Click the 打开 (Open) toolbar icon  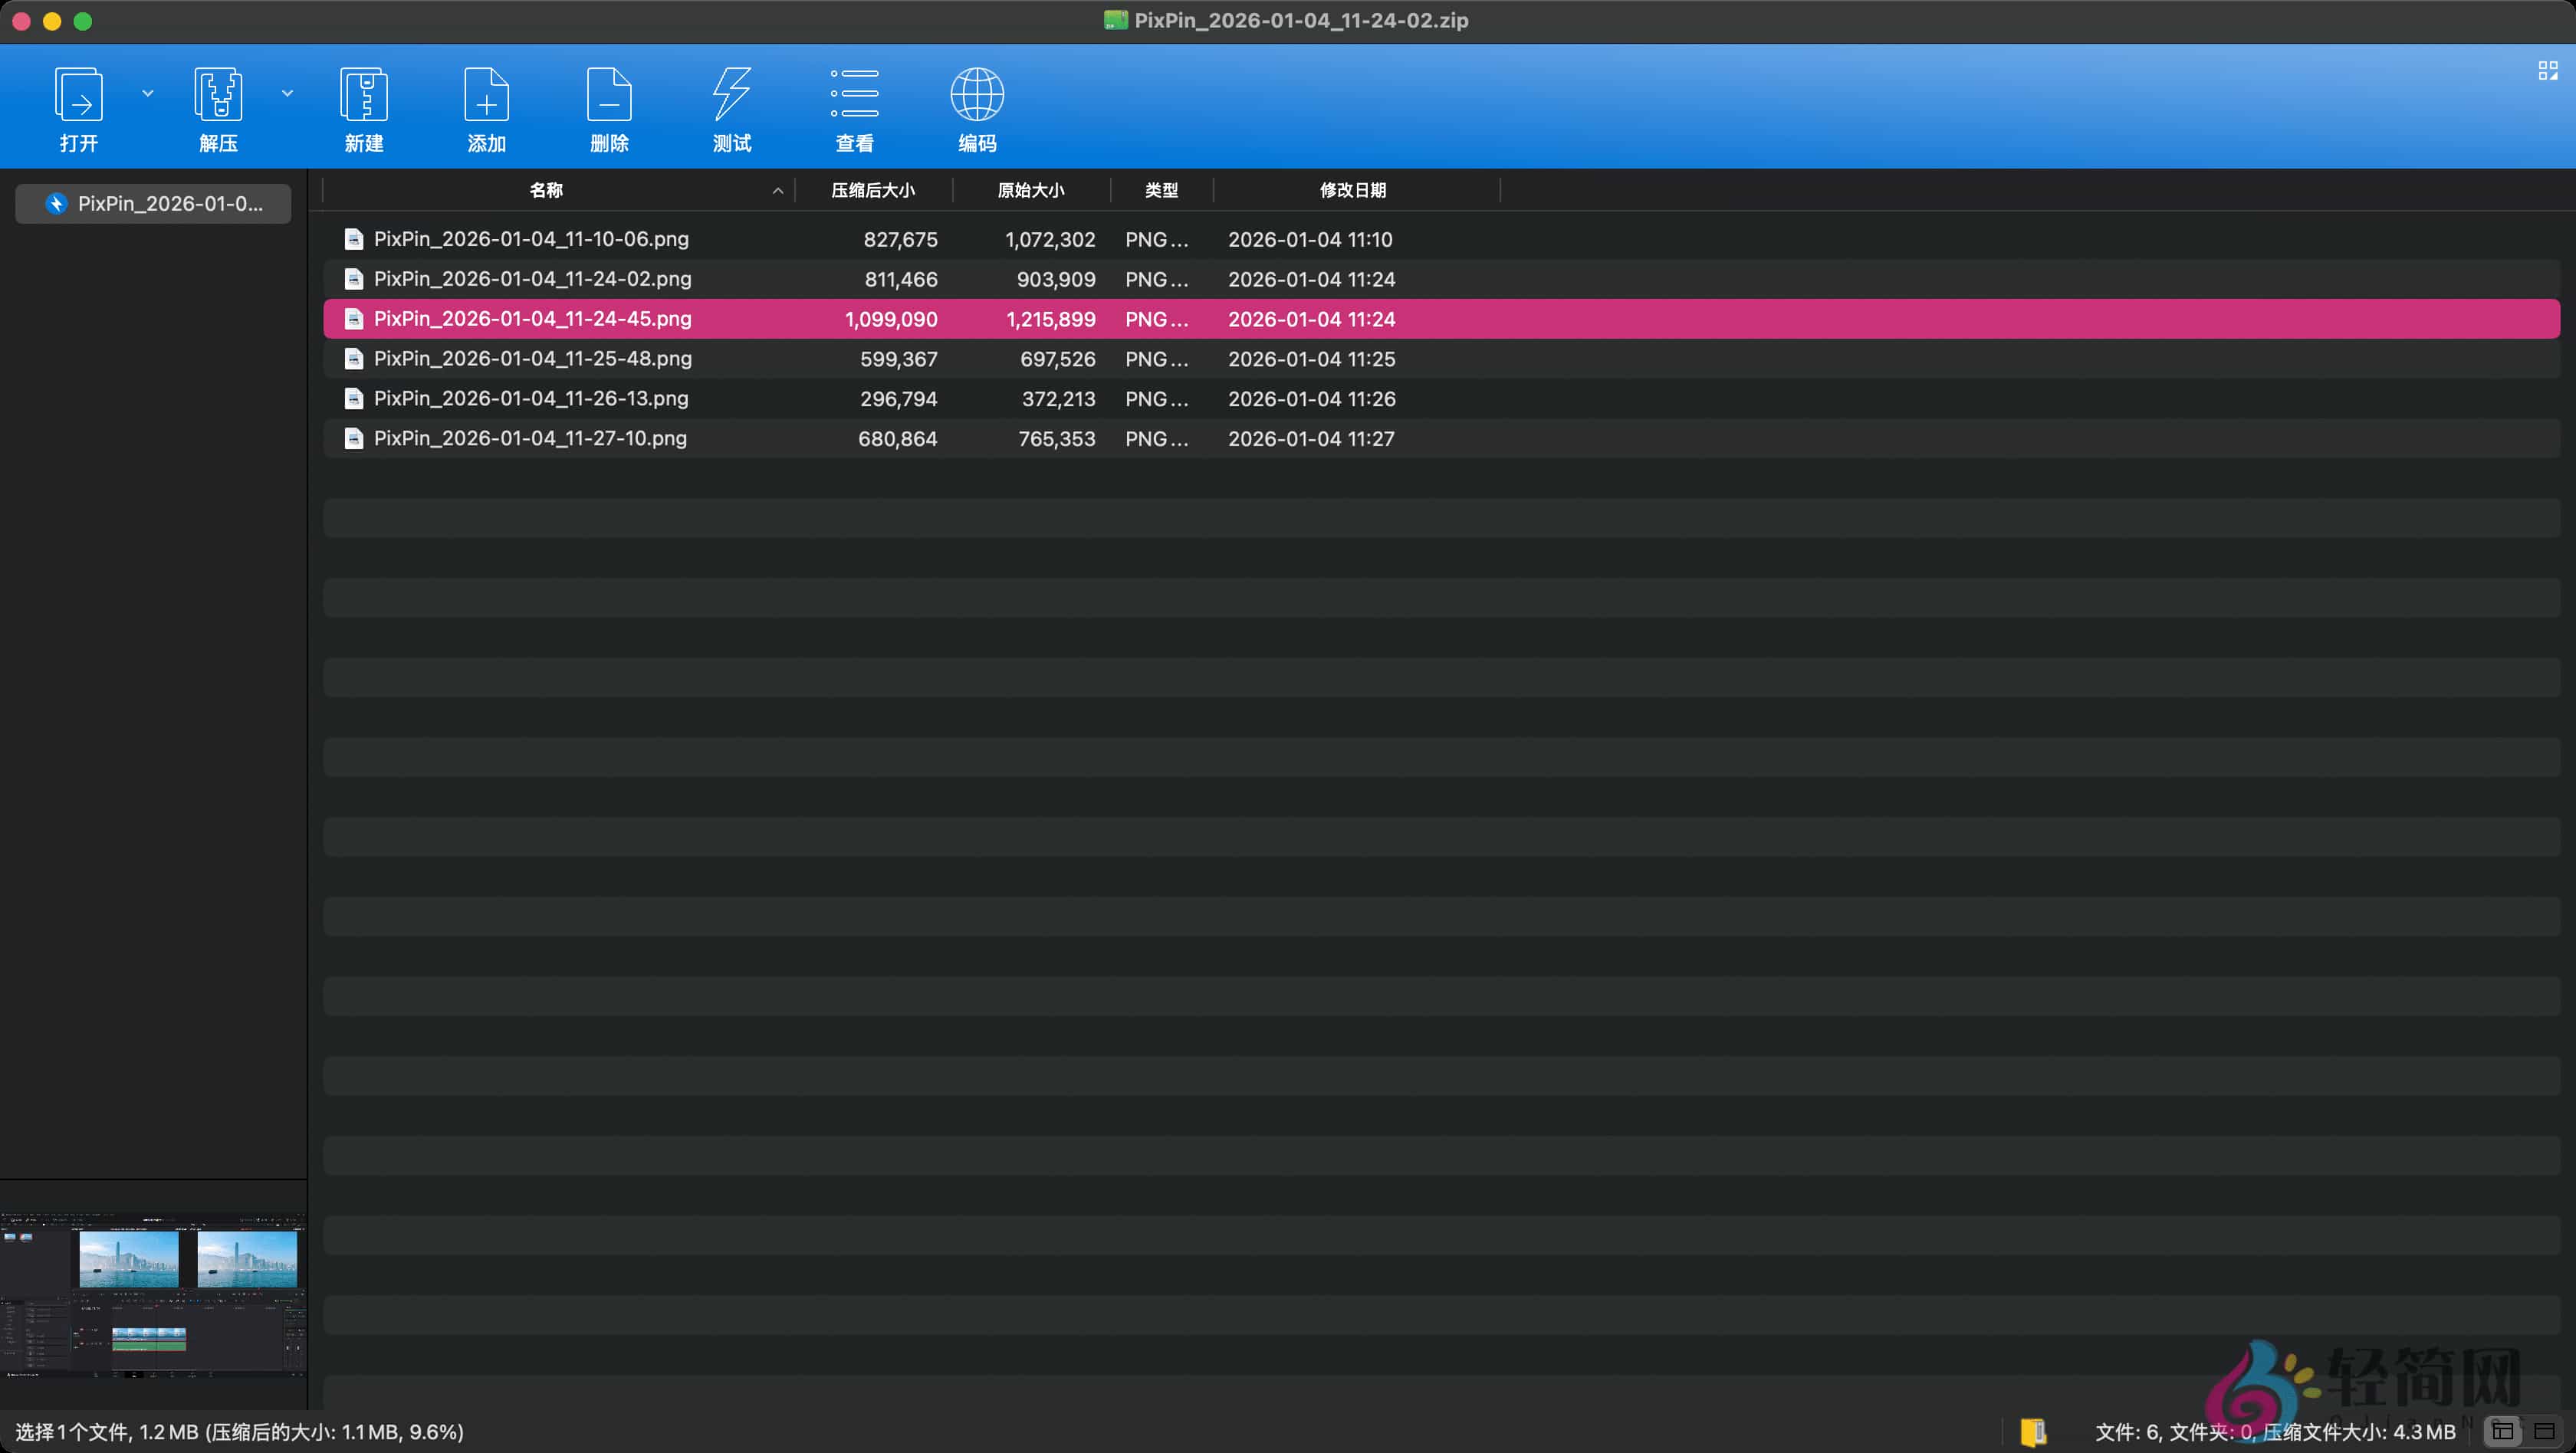coord(78,96)
